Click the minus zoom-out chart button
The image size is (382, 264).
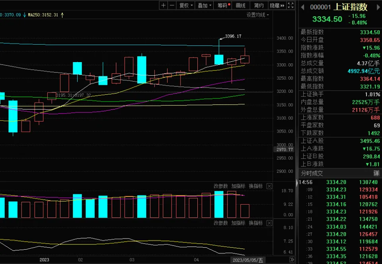(172, 5)
